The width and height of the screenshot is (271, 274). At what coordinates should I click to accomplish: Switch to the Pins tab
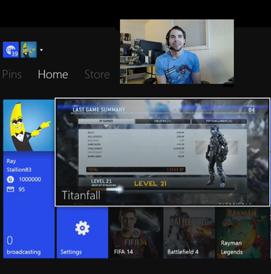[12, 74]
